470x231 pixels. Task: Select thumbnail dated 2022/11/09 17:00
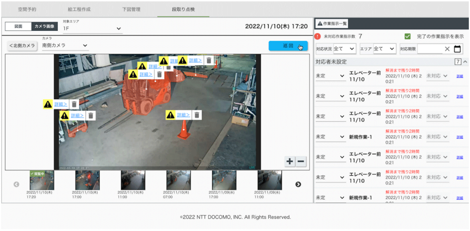pos(224,180)
